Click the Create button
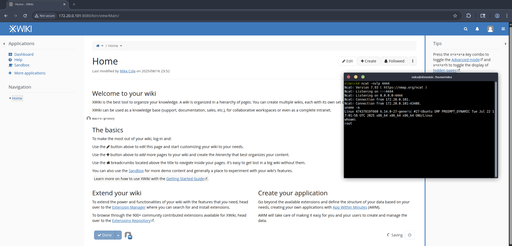This screenshot has height=246, width=512. coord(368,61)
